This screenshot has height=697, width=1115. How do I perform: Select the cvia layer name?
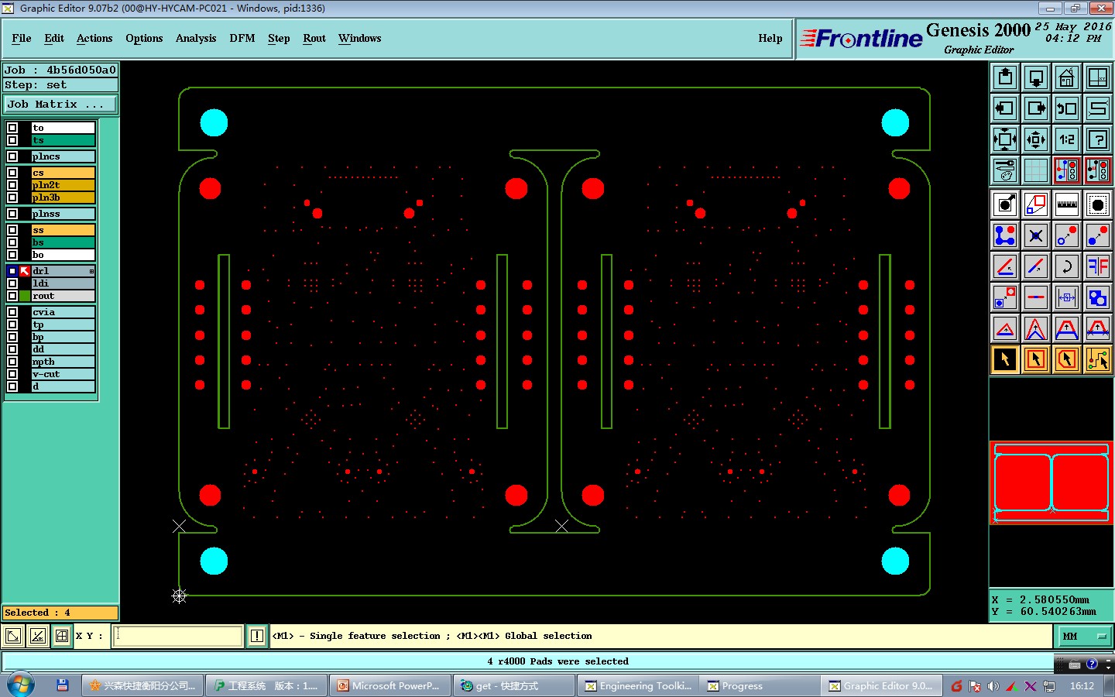(63, 312)
